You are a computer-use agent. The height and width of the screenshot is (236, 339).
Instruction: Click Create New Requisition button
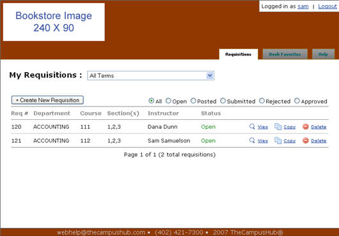point(47,100)
